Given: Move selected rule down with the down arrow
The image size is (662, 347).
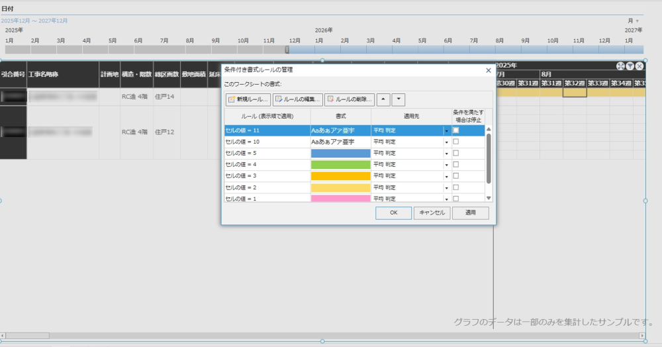Looking at the screenshot, I should click(399, 99).
